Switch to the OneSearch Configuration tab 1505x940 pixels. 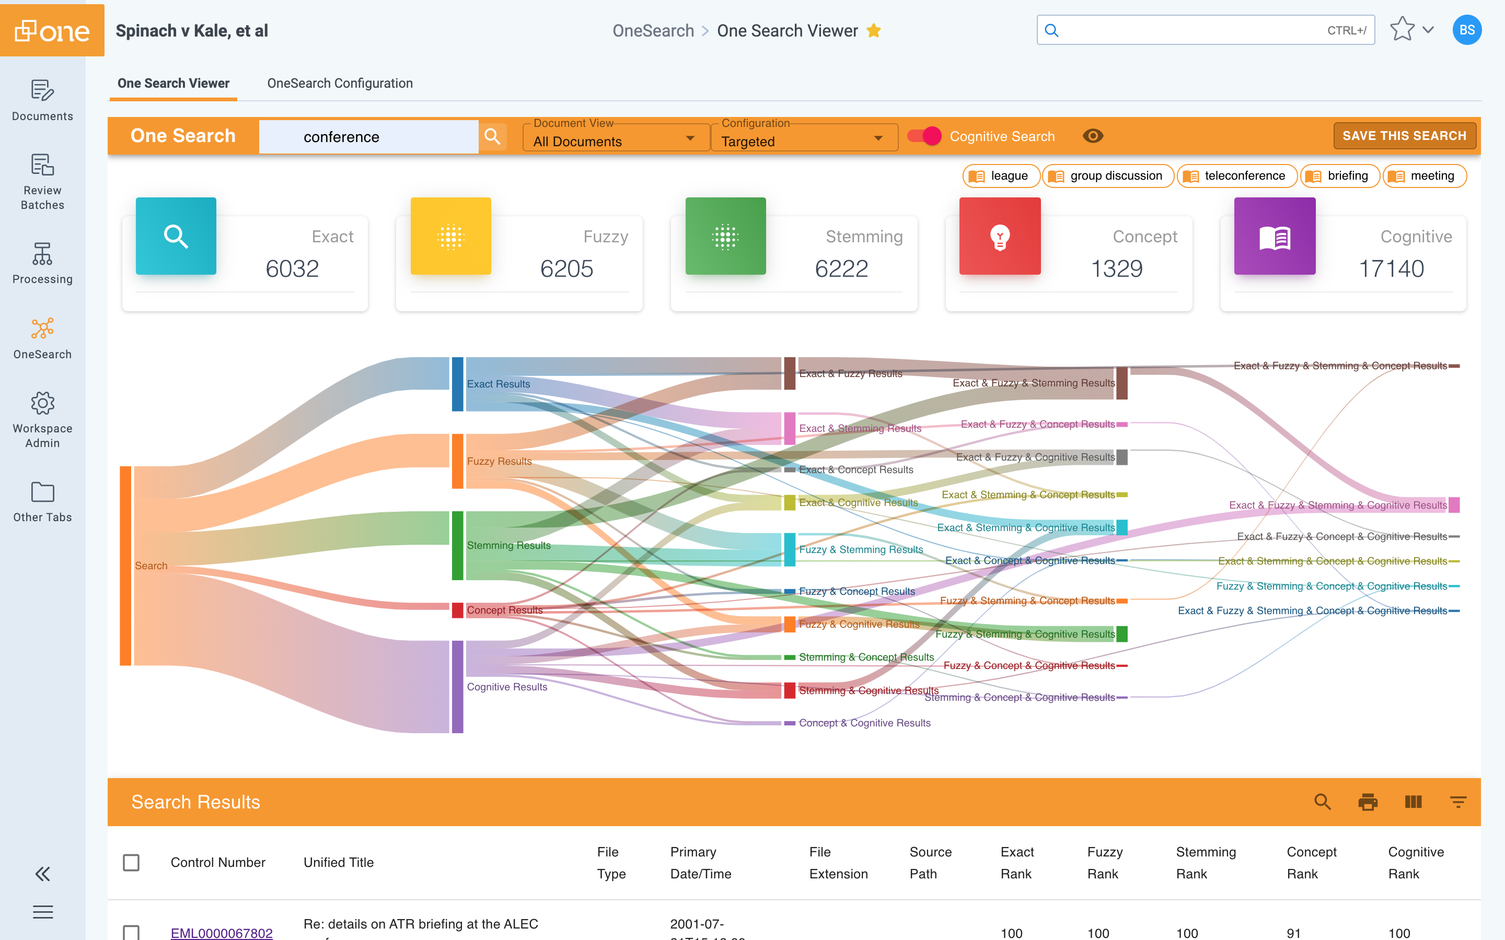340,83
